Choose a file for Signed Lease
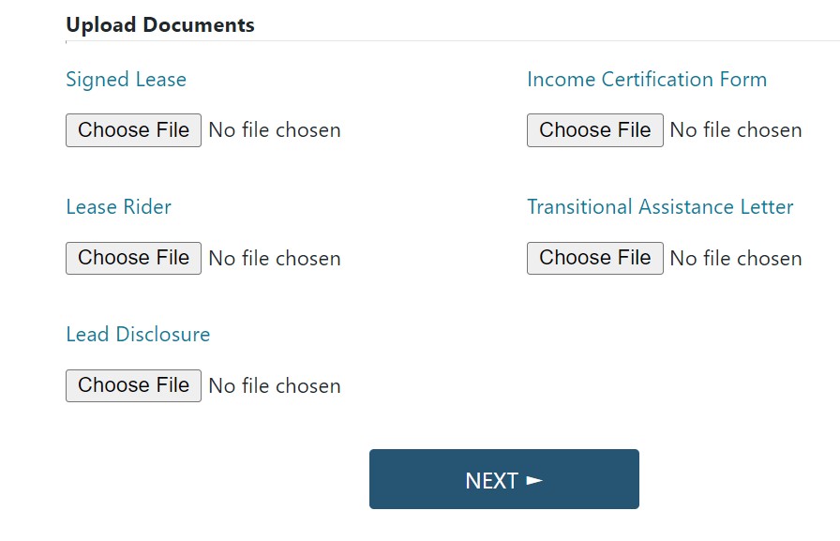The width and height of the screenshot is (840, 541). (133, 130)
